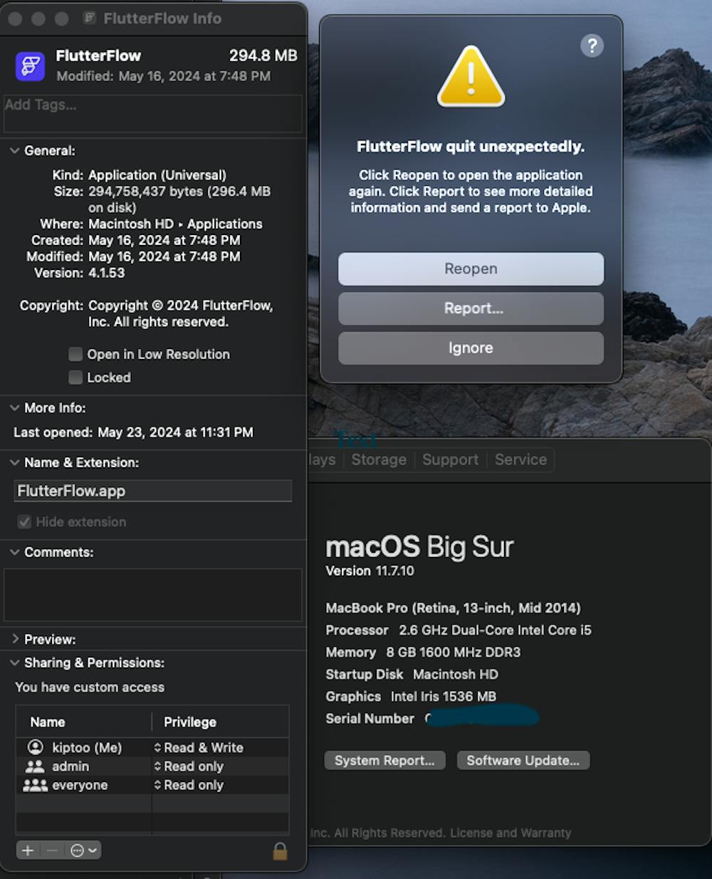Viewport: 712px width, 879px height.
Task: Collapse the More Info section
Action: [x=14, y=407]
